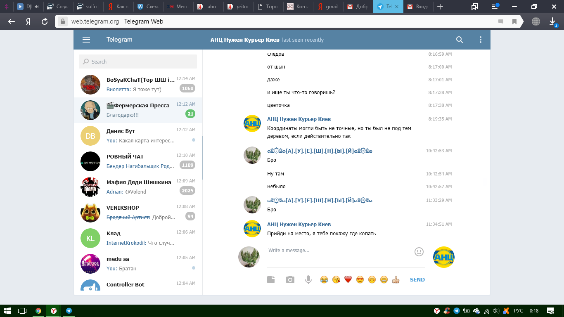Screen dimensions: 564x317
Task: Open the BoSyaKChaT chat
Action: 138,84
